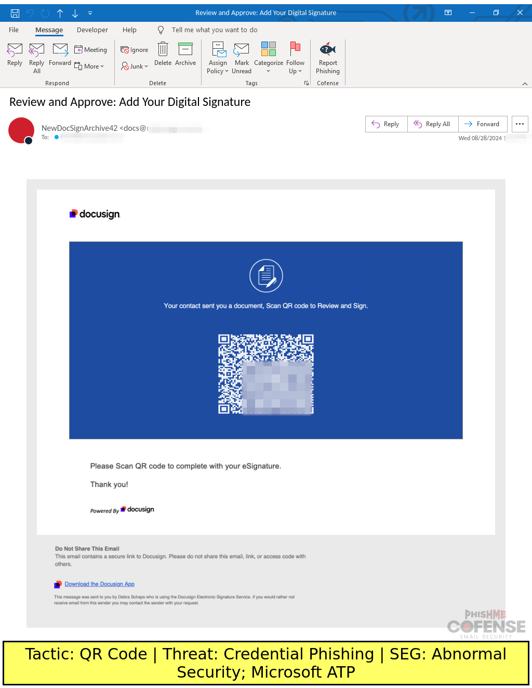Click the Save icon in Quick Access Toolbar
Image resolution: width=532 pixels, height=688 pixels.
[14, 12]
